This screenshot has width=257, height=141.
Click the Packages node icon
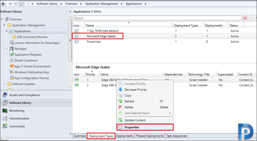pos(12,49)
